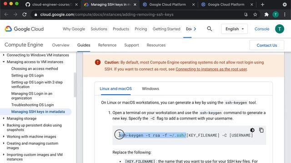Open Chrome profile avatar T in toolbar
291x163 pixels.
click(276, 14)
